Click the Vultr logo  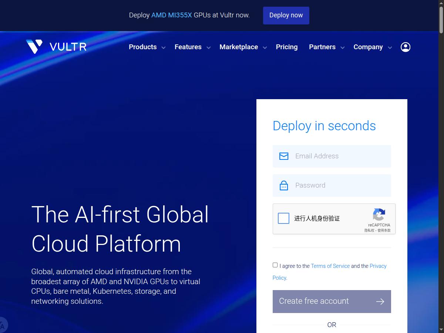pos(56,47)
